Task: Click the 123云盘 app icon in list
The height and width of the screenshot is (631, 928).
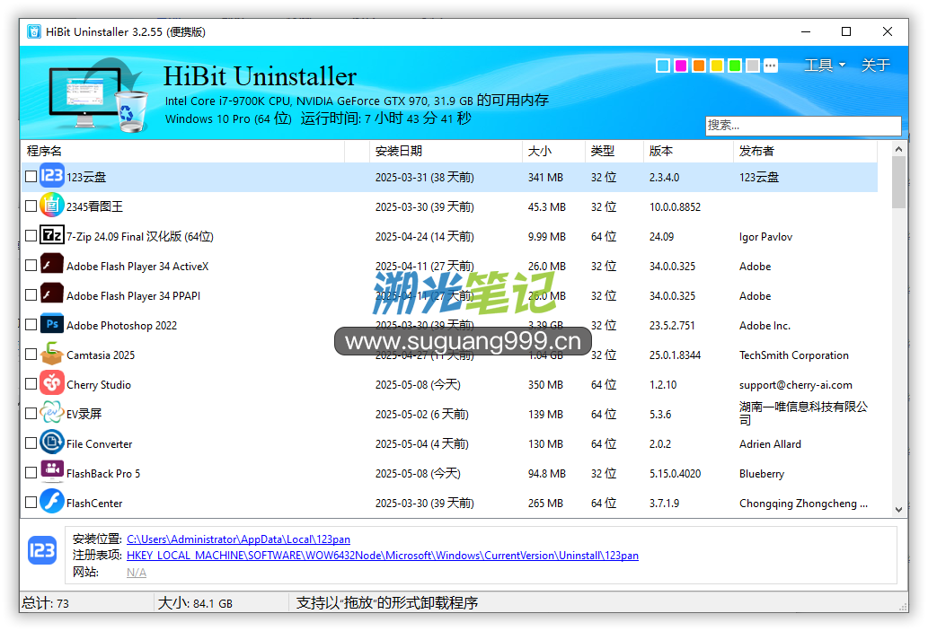Action: (52, 176)
